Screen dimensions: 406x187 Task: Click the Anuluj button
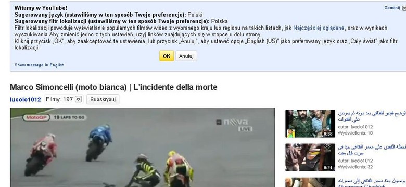(186, 56)
